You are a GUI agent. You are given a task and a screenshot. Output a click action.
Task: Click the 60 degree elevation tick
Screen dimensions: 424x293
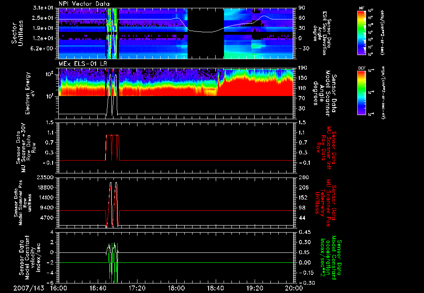[302, 18]
